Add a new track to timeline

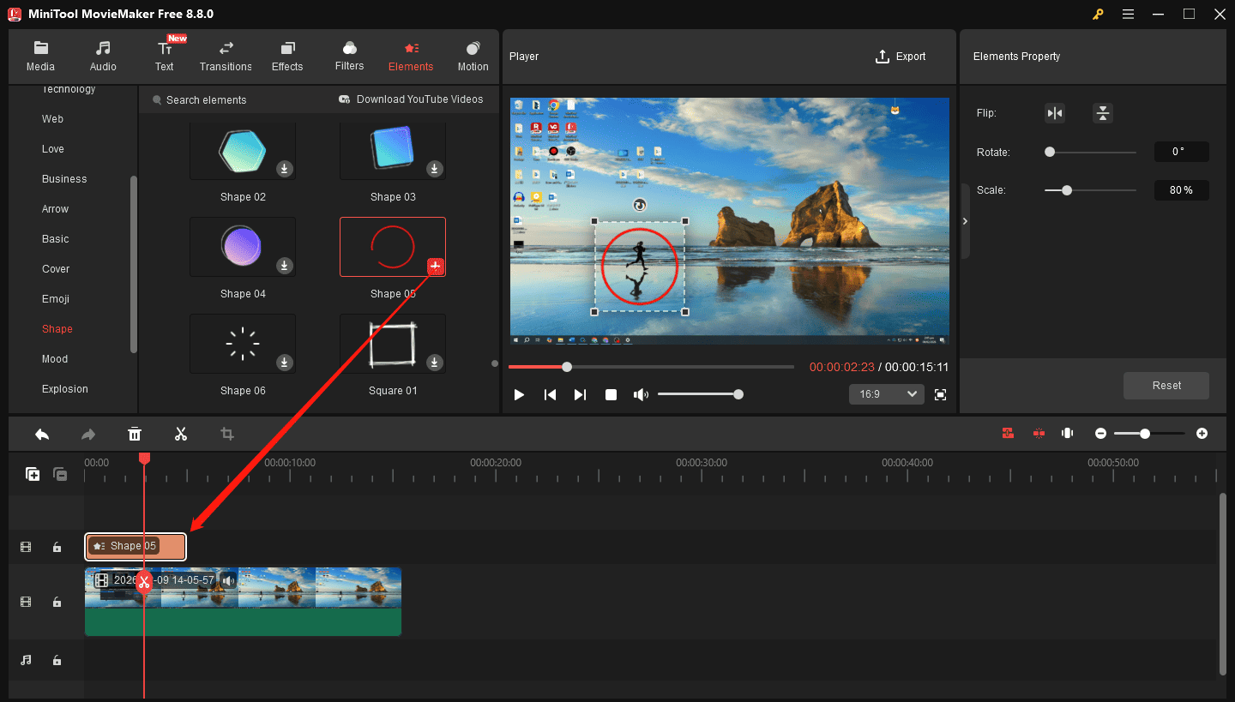coord(33,474)
